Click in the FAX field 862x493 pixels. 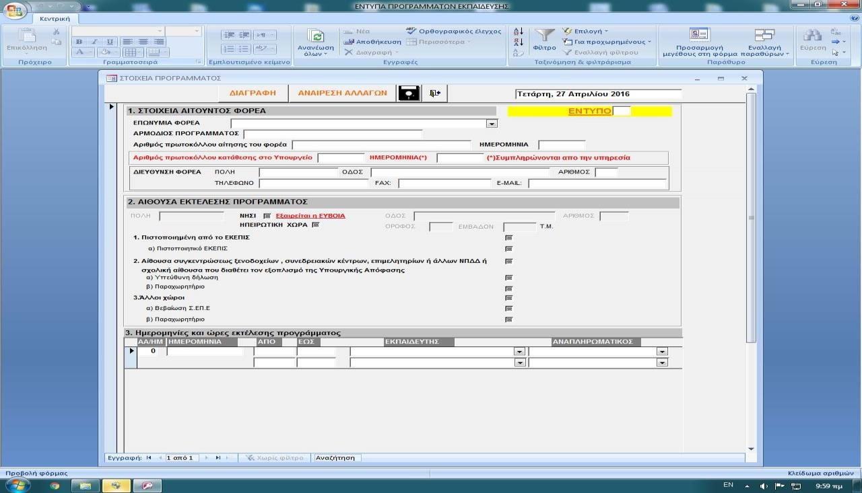[x=444, y=184]
